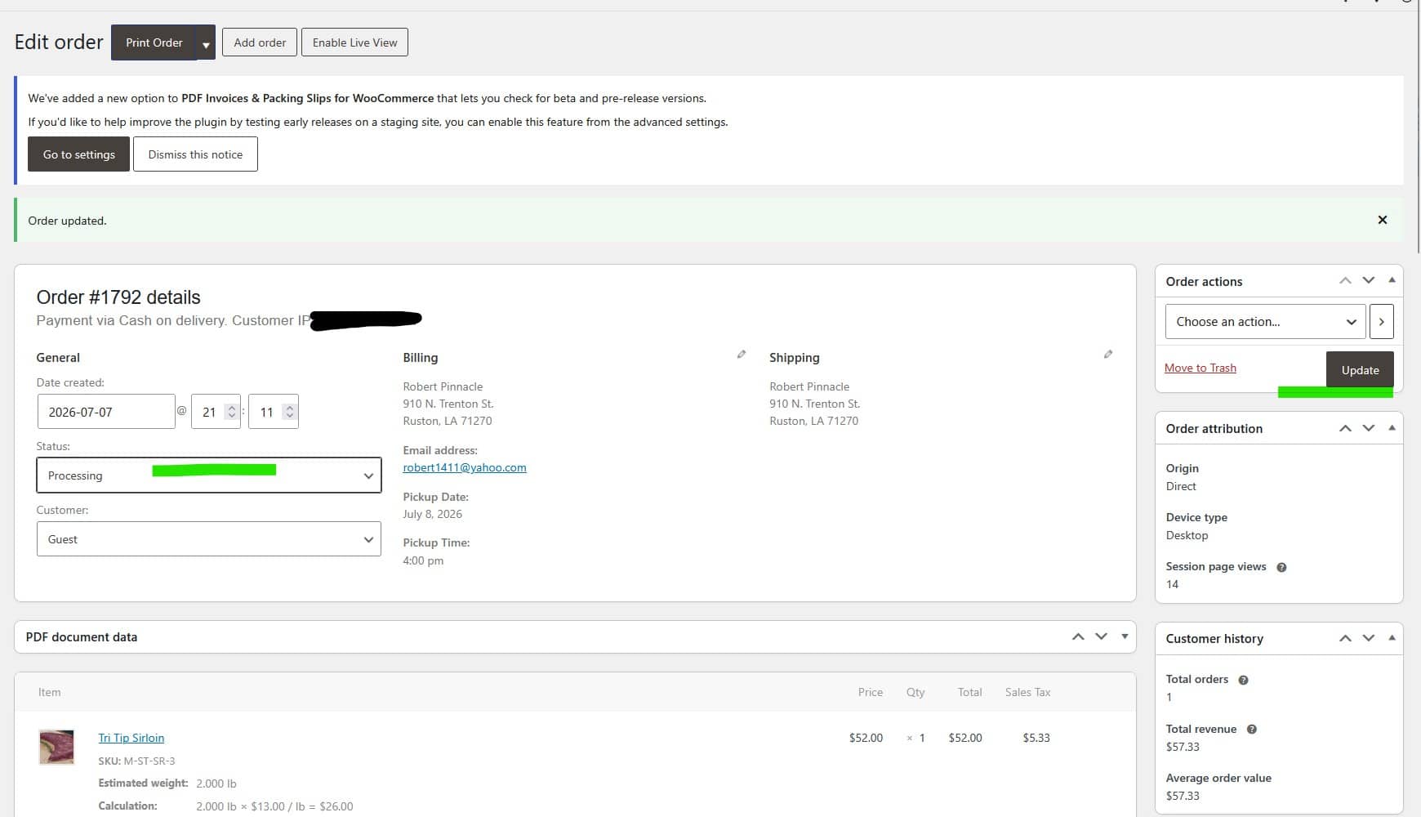Open the order Status dropdown
This screenshot has height=817, width=1421.
click(x=209, y=475)
